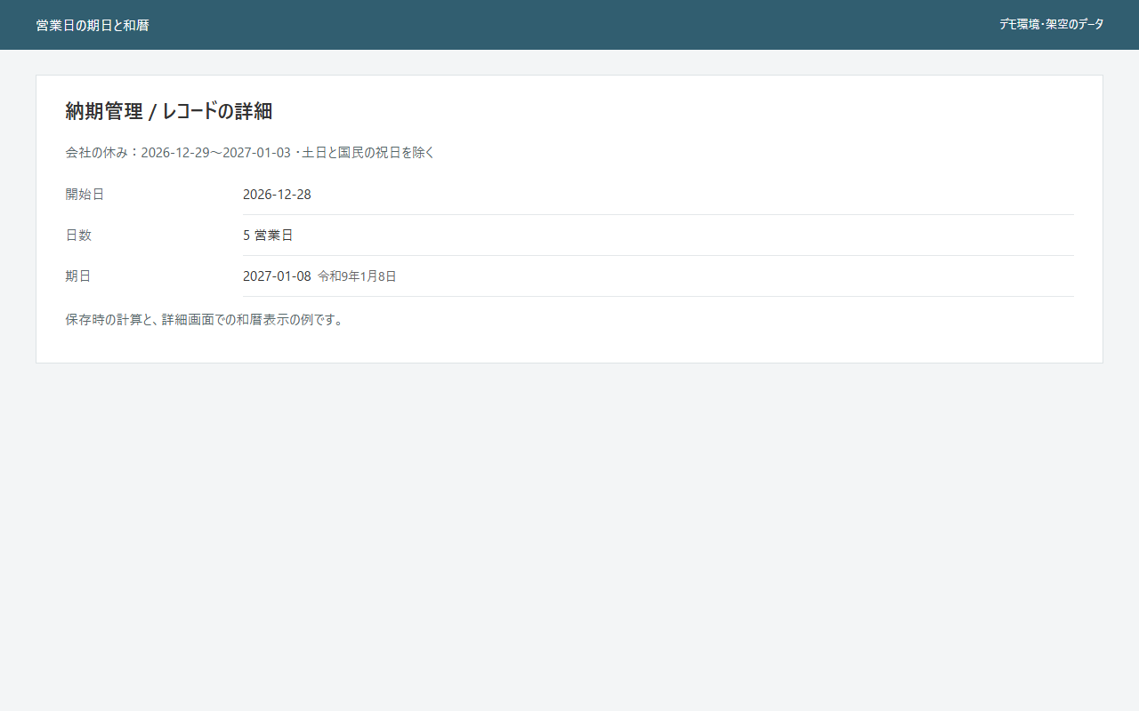Click the 会社の休み holiday period line

coord(250,152)
